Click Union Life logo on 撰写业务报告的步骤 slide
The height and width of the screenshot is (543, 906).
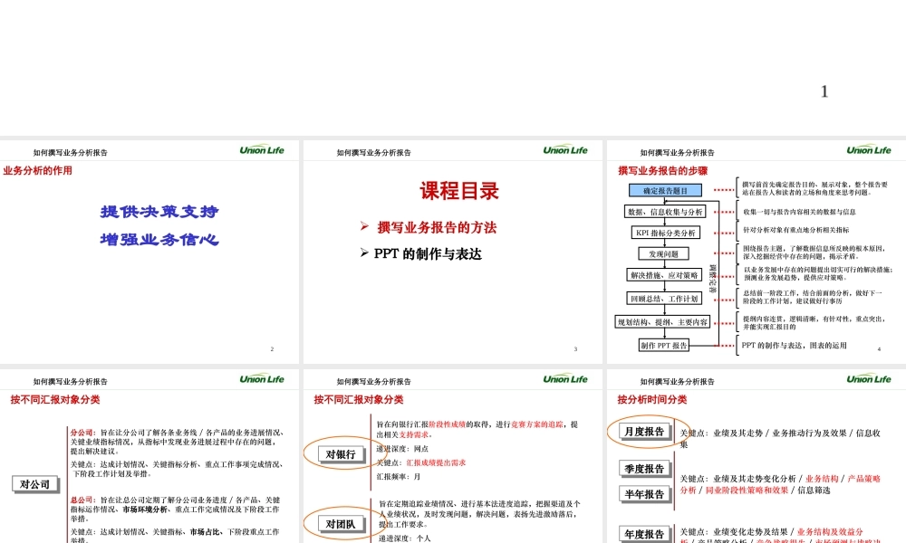click(869, 150)
